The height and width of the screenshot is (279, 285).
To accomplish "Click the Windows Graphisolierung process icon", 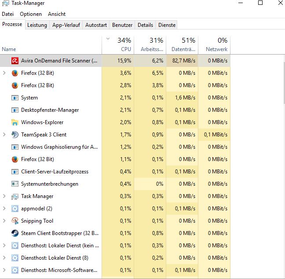I will (15, 147).
